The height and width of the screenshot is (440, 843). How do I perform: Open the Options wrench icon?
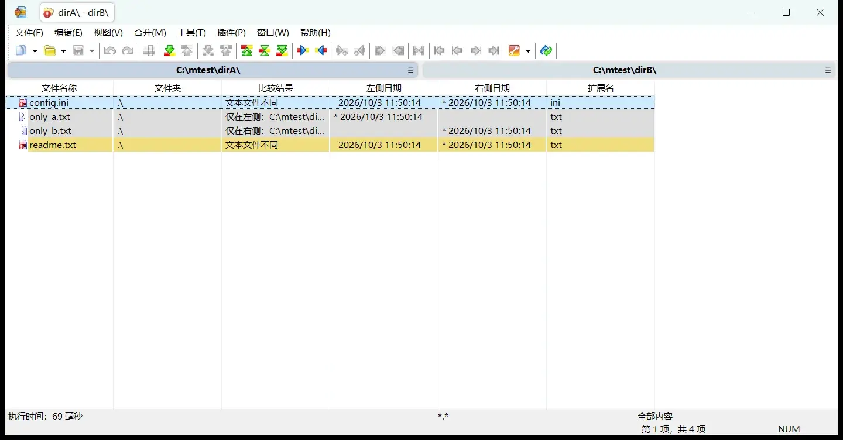[515, 51]
